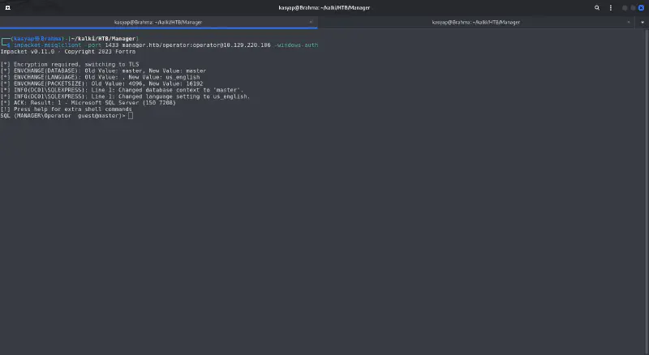Minimize the terminal window

[x=624, y=7]
